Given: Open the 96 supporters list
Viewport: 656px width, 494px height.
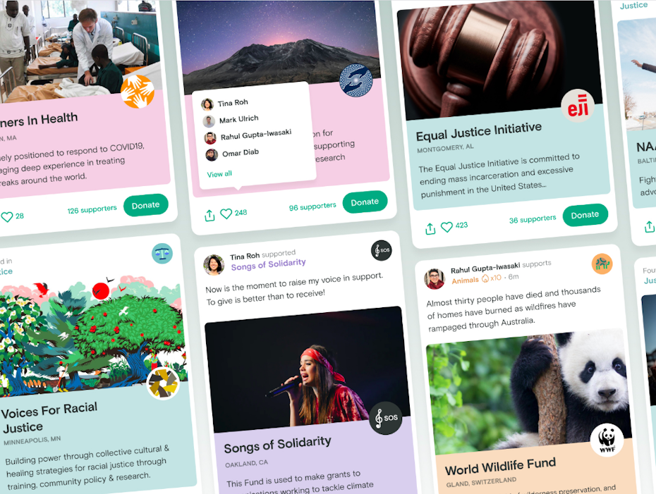Looking at the screenshot, I should [312, 206].
